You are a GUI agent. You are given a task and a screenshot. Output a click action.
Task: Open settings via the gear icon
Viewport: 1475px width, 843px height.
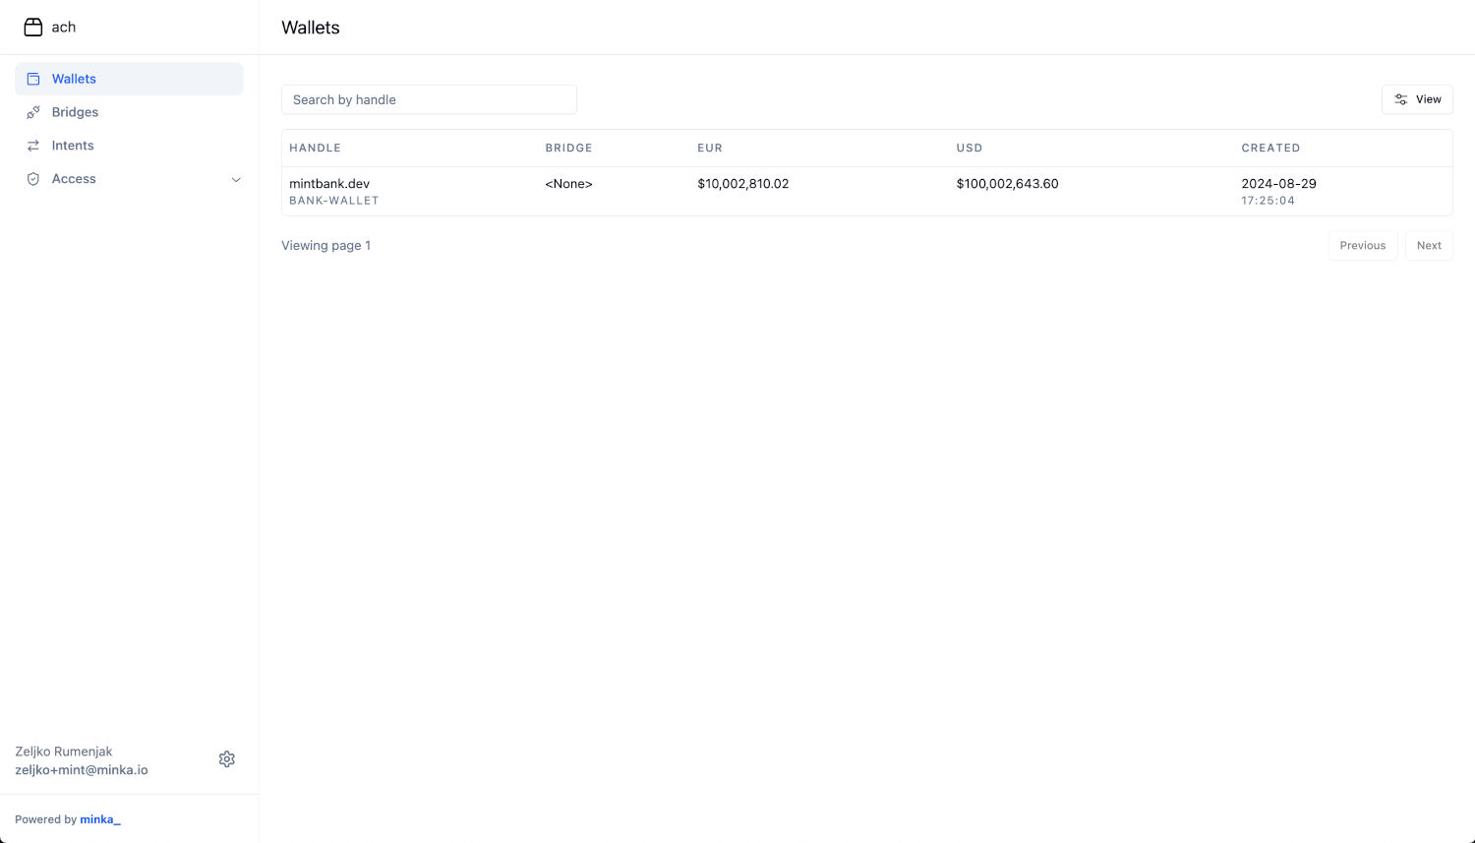(x=227, y=759)
